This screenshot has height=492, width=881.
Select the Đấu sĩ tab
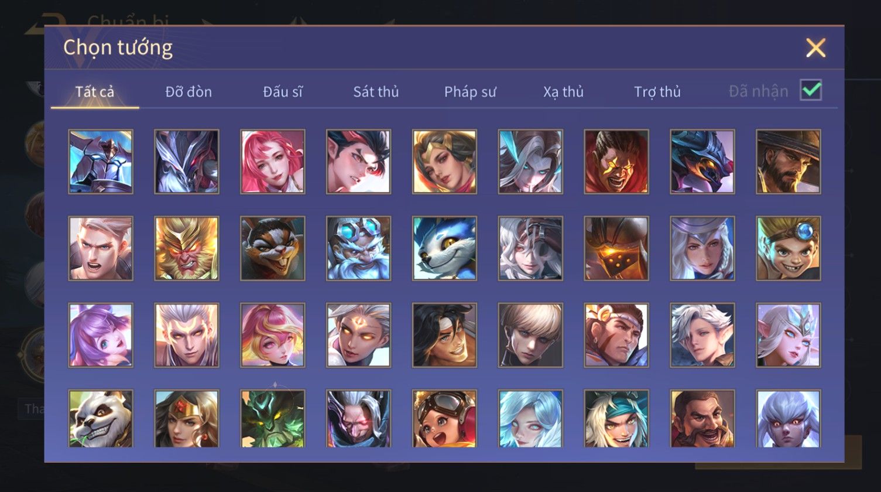[x=283, y=92]
